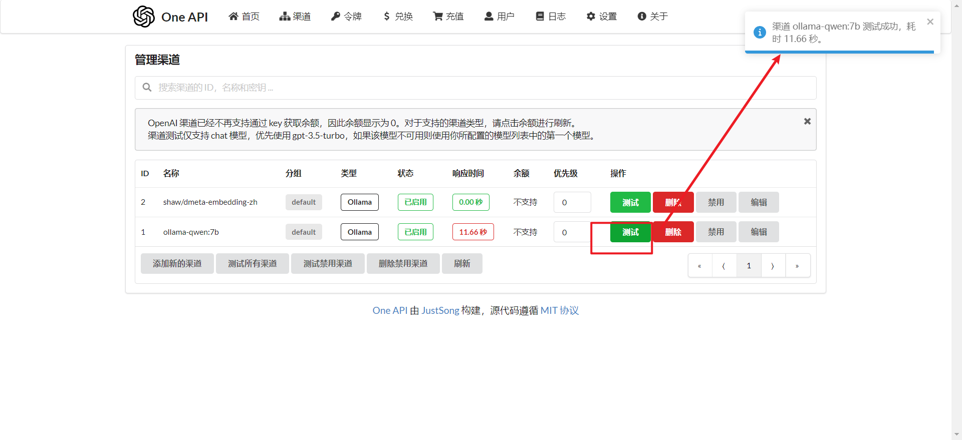The height and width of the screenshot is (440, 962).
Task: Disable the ollama-qwen:7b channel
Action: pos(715,232)
